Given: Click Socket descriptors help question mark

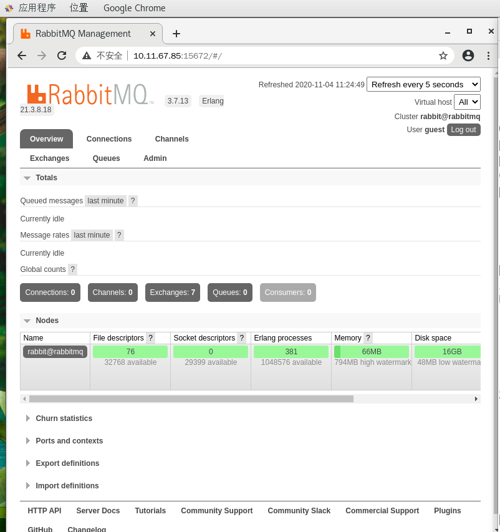Looking at the screenshot, I should pos(242,338).
